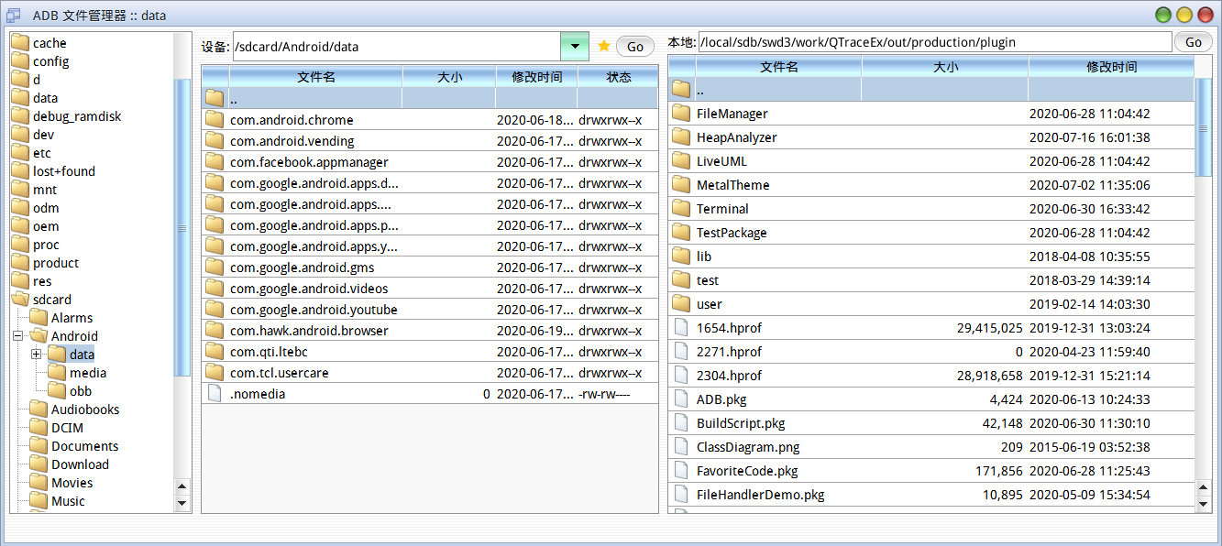
Task: Click the green window control button
Action: click(1163, 15)
